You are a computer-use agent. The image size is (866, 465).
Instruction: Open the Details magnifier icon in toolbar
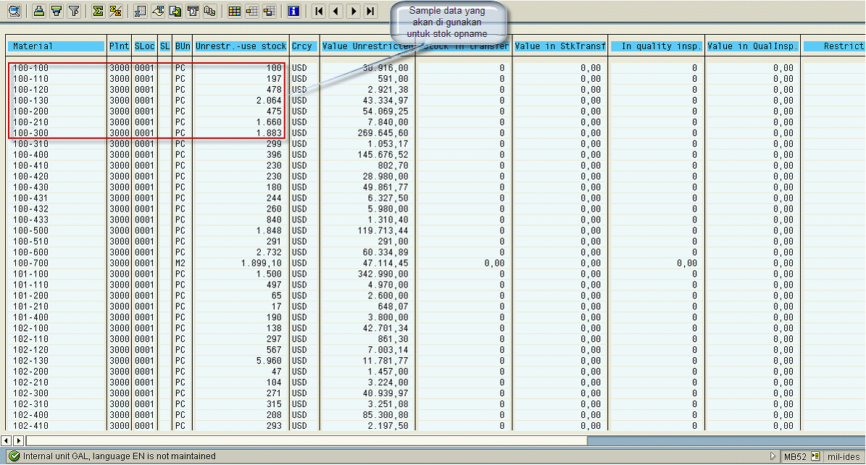[14, 11]
